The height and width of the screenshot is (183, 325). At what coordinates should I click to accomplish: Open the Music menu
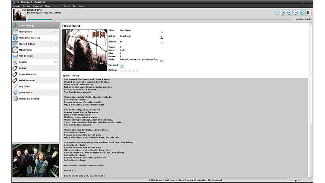16,6
